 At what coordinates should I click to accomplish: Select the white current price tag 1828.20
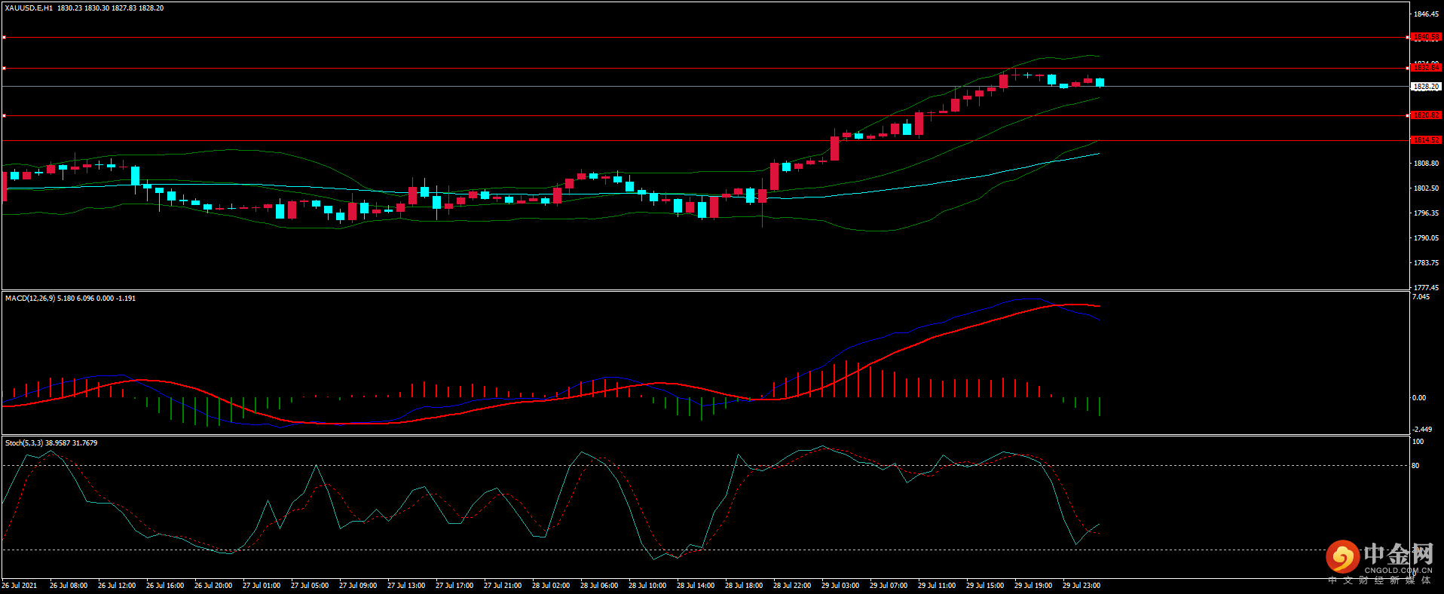1425,87
